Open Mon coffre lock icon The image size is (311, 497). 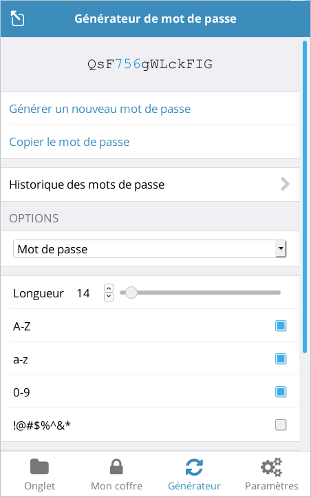pyautogui.click(x=116, y=467)
